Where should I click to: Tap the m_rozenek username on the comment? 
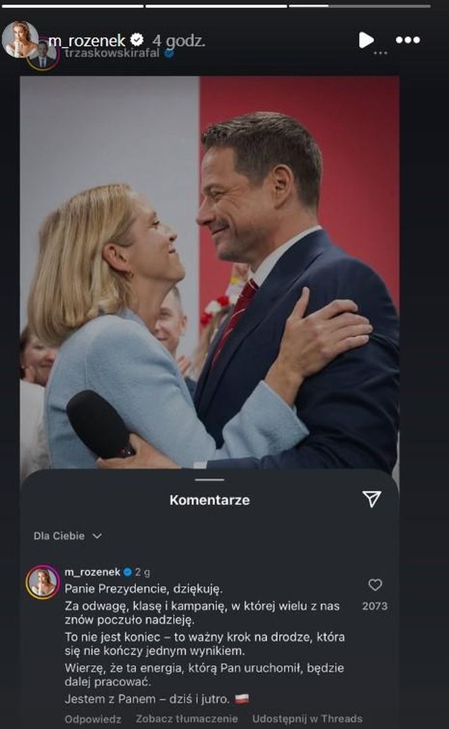[92, 572]
